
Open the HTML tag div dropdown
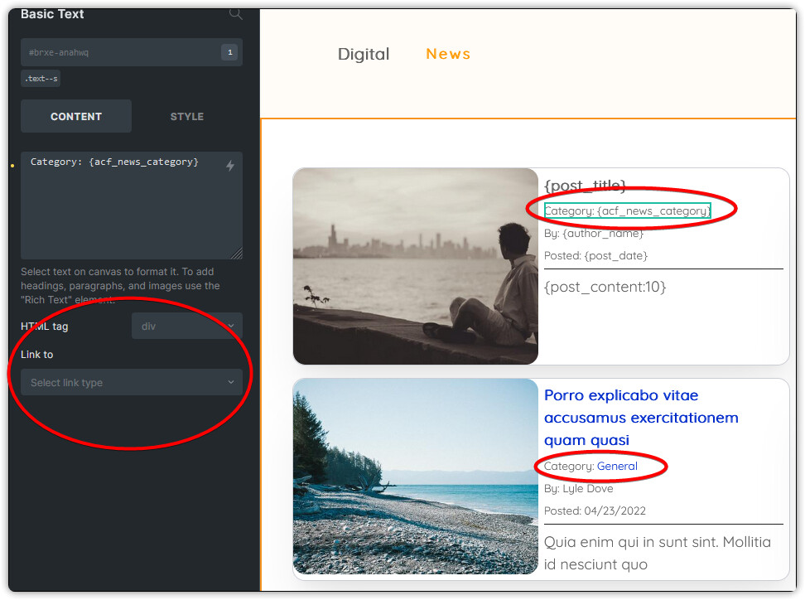coord(187,326)
